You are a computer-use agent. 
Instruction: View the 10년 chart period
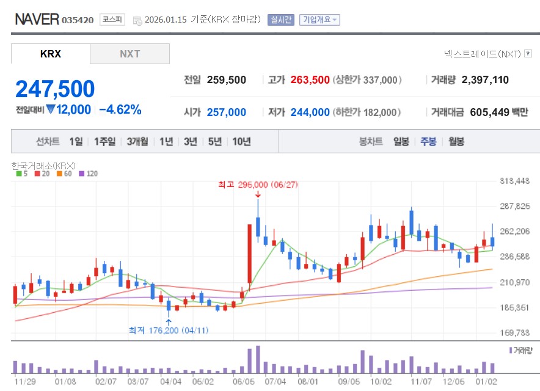click(243, 141)
